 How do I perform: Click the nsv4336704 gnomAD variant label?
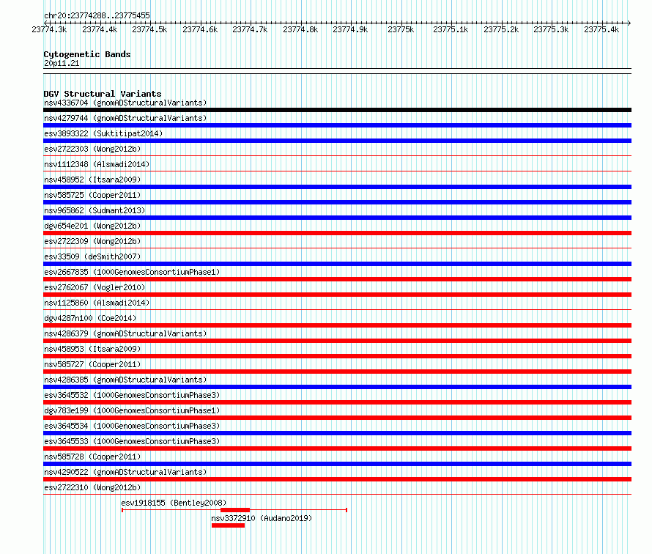pyautogui.click(x=125, y=103)
